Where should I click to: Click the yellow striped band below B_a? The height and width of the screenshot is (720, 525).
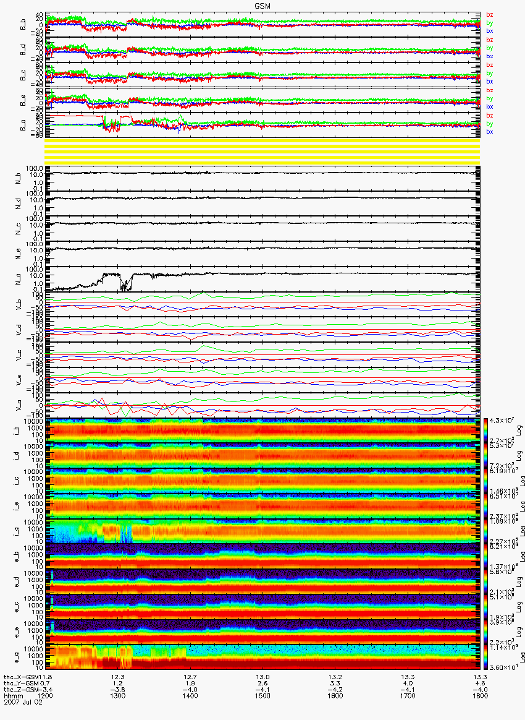click(262, 151)
